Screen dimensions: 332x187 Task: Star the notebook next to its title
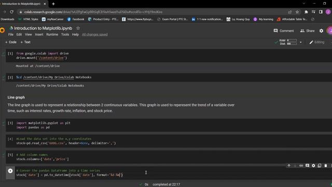pos(78,28)
